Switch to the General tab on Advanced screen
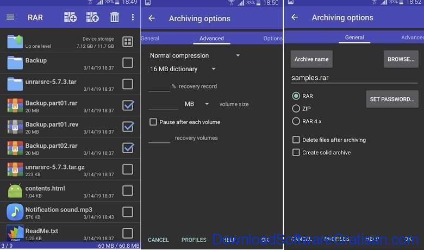The height and width of the screenshot is (250, 424). [150, 39]
